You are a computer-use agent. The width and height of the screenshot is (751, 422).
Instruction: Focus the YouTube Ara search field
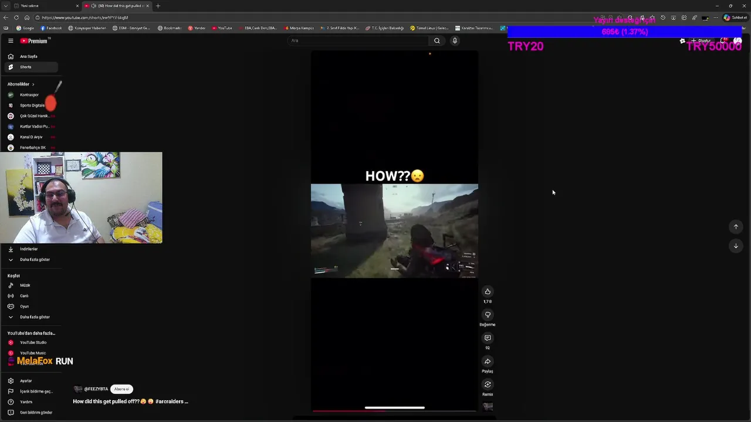(x=358, y=40)
